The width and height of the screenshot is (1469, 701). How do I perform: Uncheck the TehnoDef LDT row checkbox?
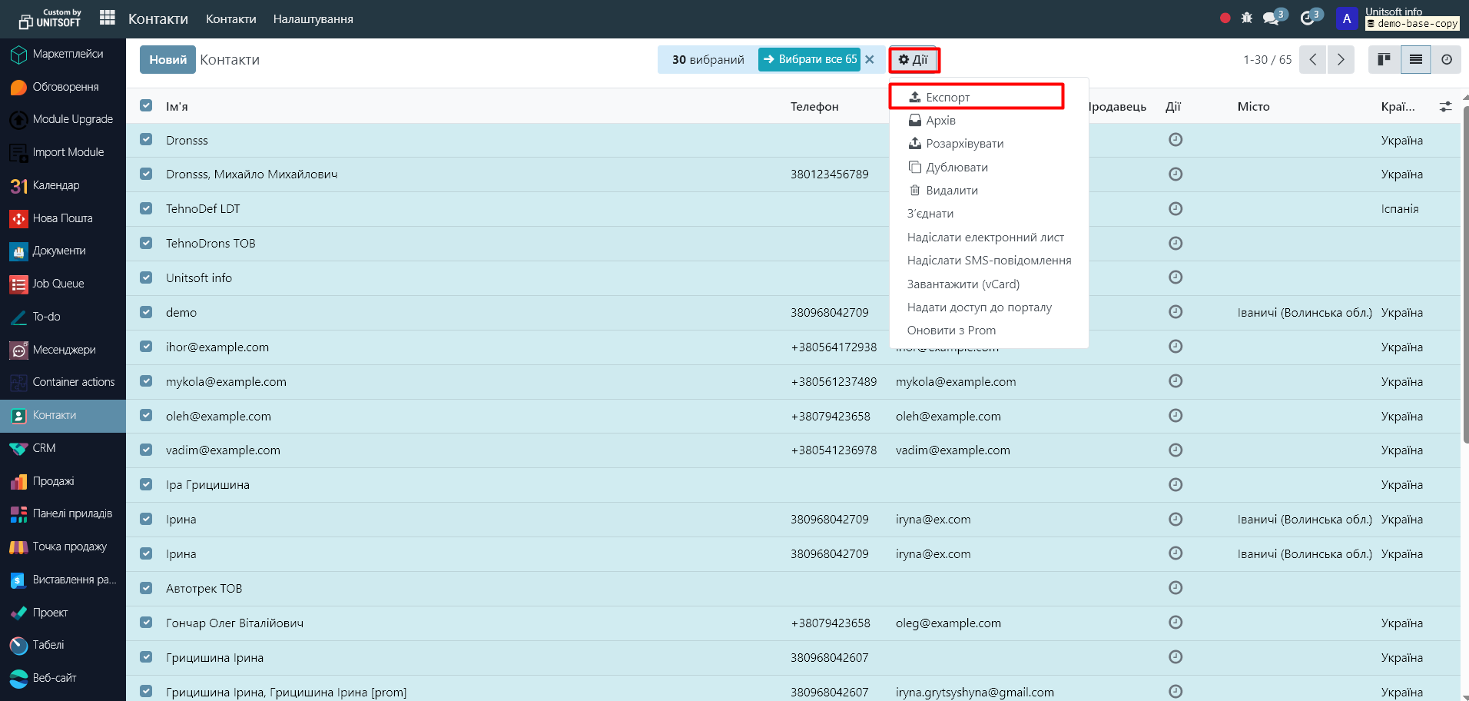point(146,208)
